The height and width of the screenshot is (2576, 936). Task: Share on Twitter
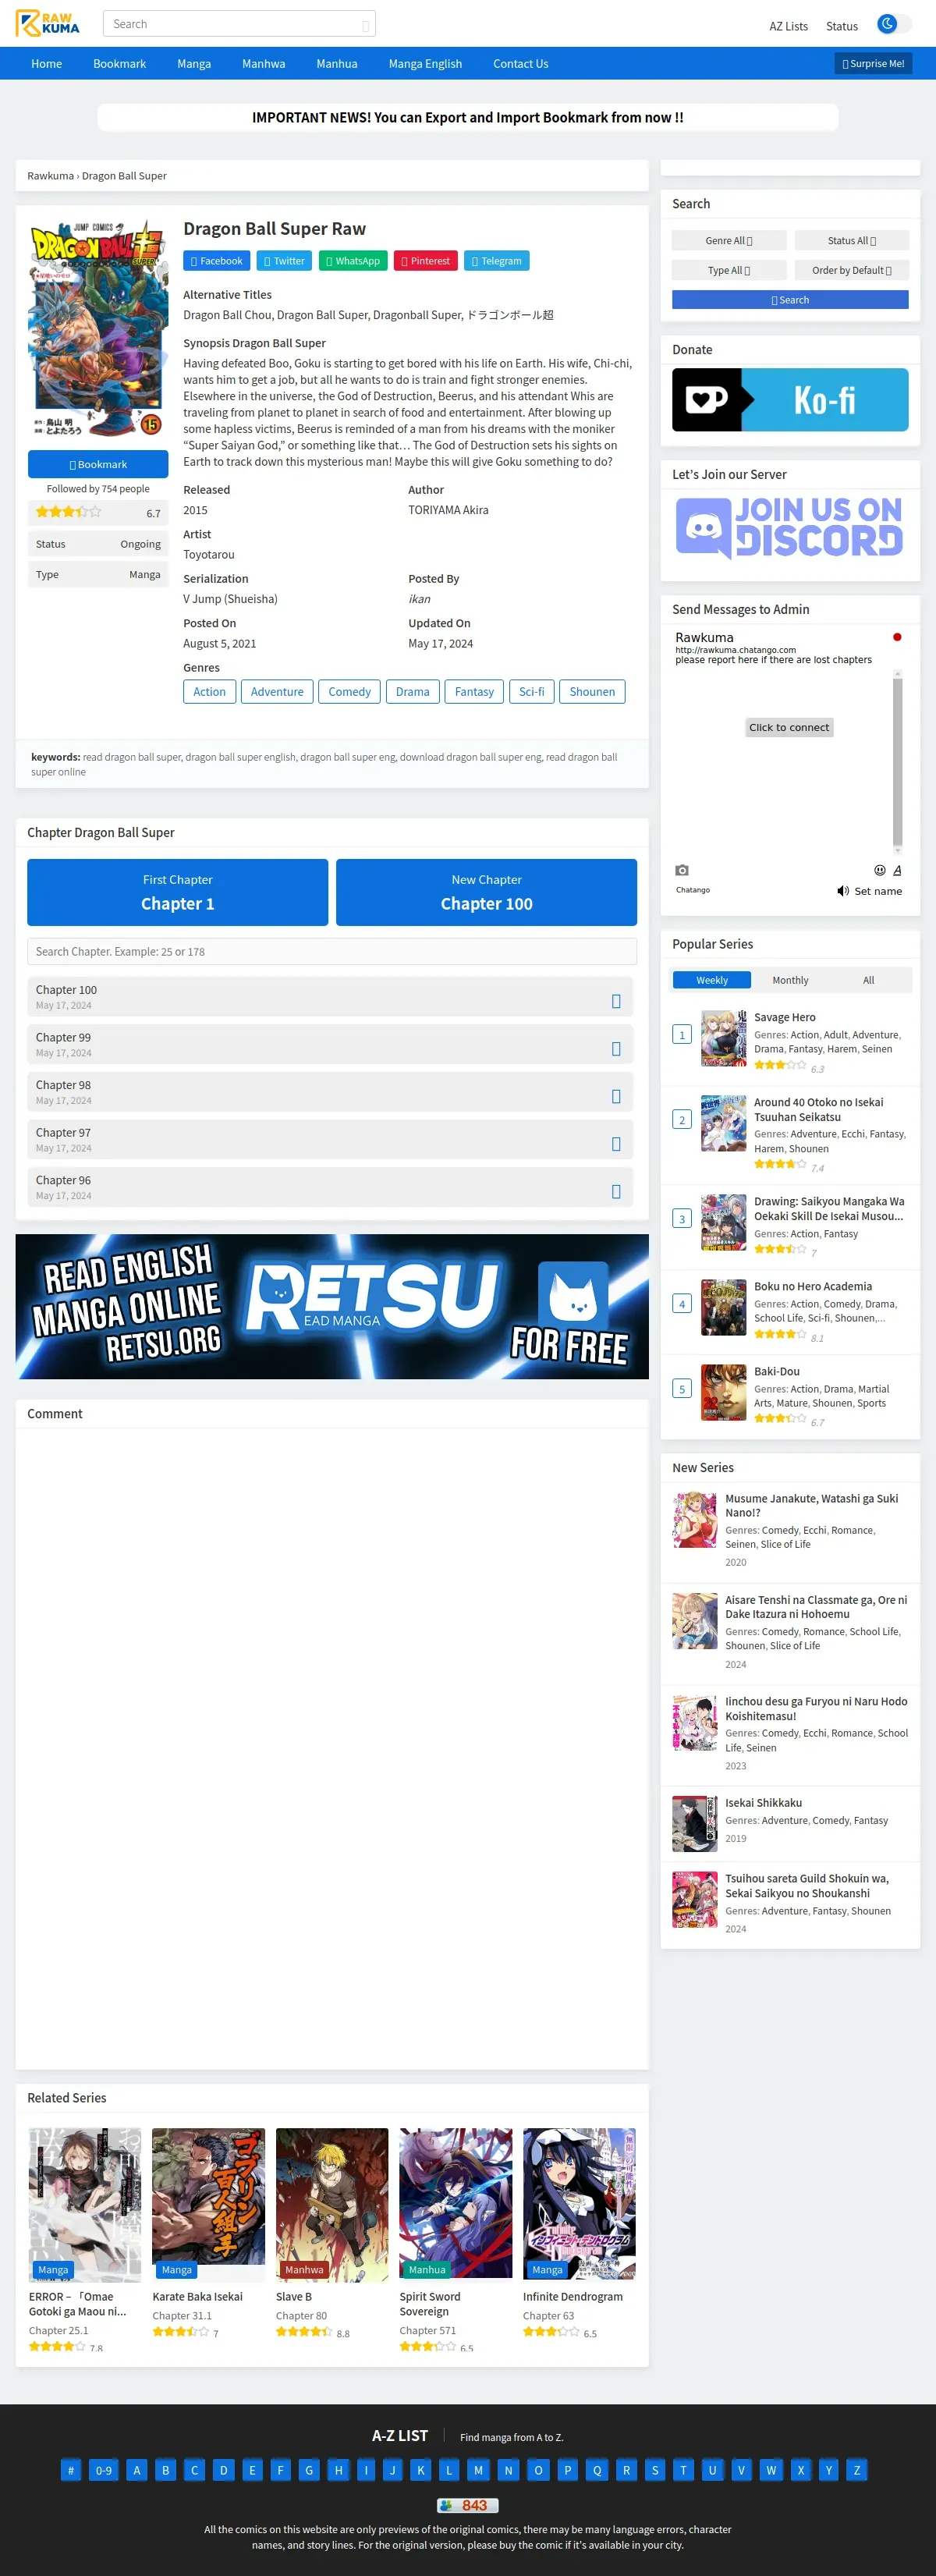[x=284, y=261]
